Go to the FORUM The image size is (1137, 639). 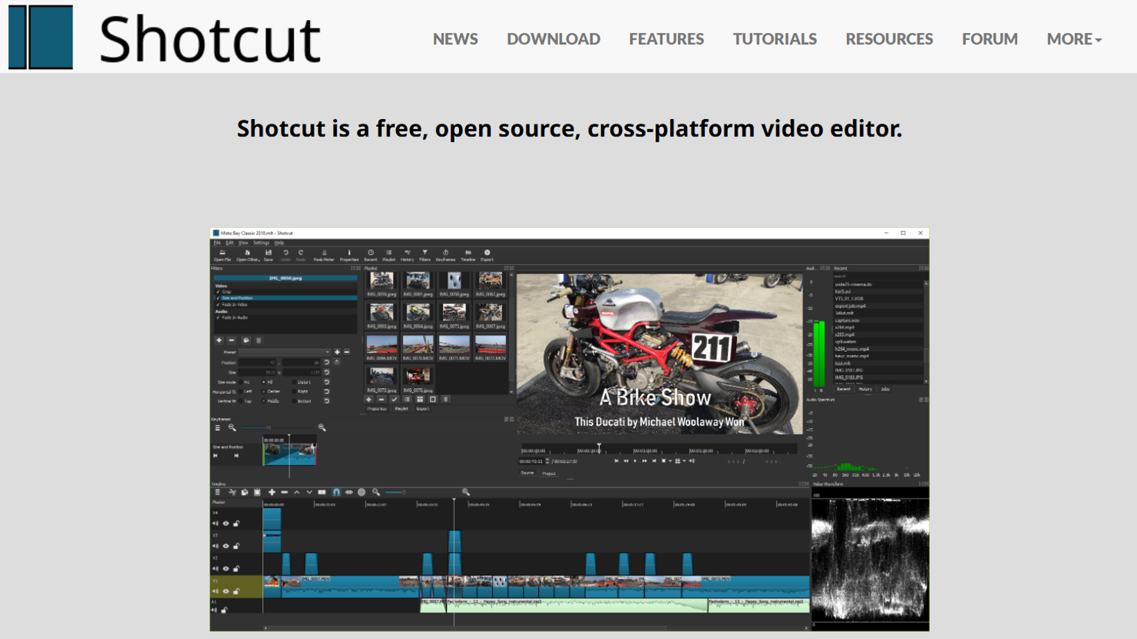pyautogui.click(x=990, y=39)
